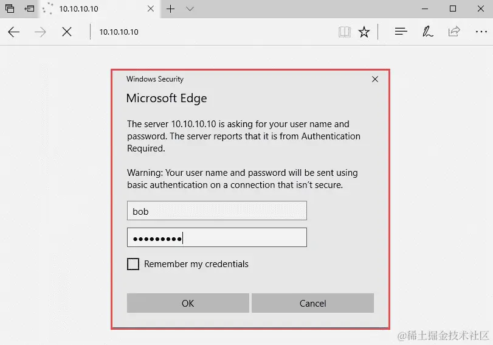Minimize the Edge window
This screenshot has height=345, width=493.
(425, 9)
